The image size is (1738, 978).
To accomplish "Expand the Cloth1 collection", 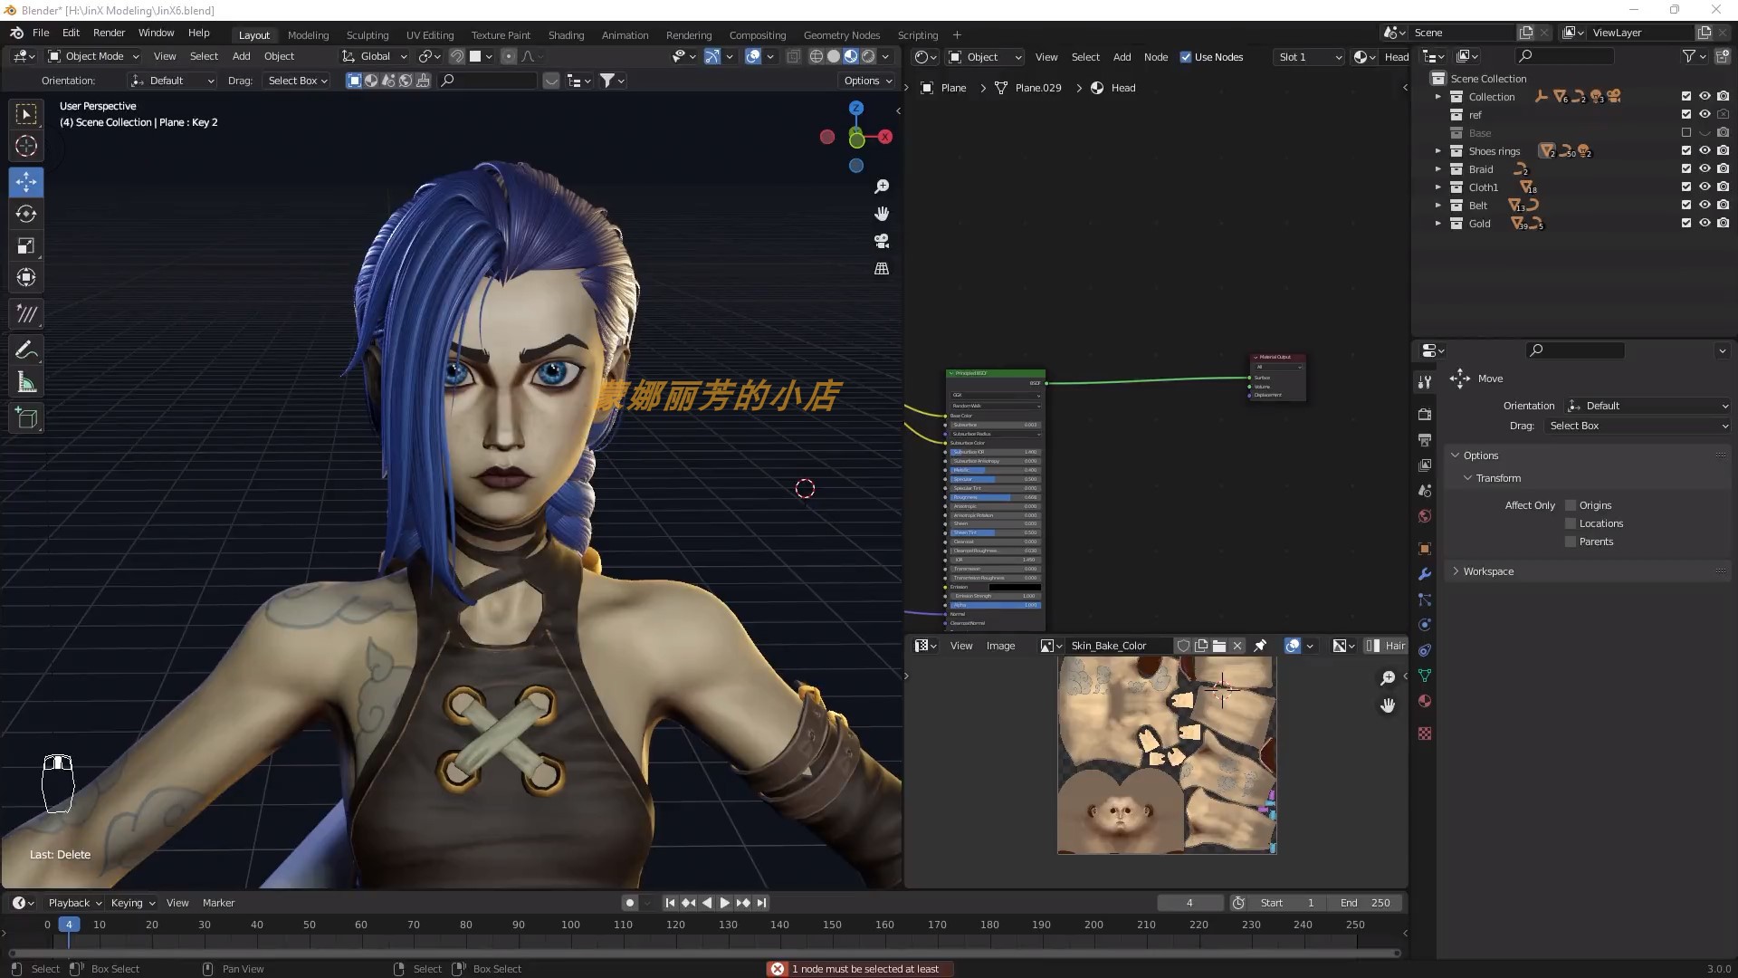I will [1437, 187].
